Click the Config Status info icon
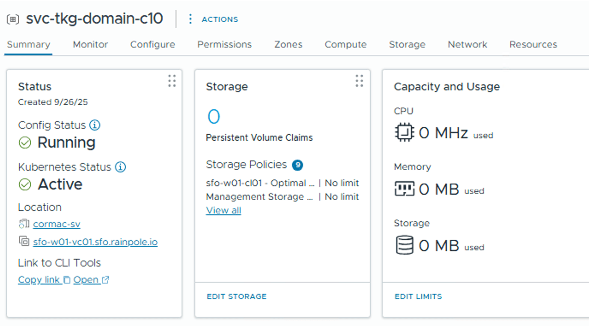 click(x=95, y=125)
